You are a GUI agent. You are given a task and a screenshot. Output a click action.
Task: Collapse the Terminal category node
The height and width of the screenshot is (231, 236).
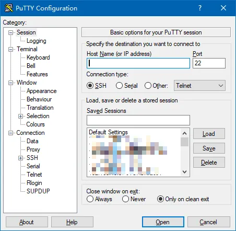(x=10, y=49)
